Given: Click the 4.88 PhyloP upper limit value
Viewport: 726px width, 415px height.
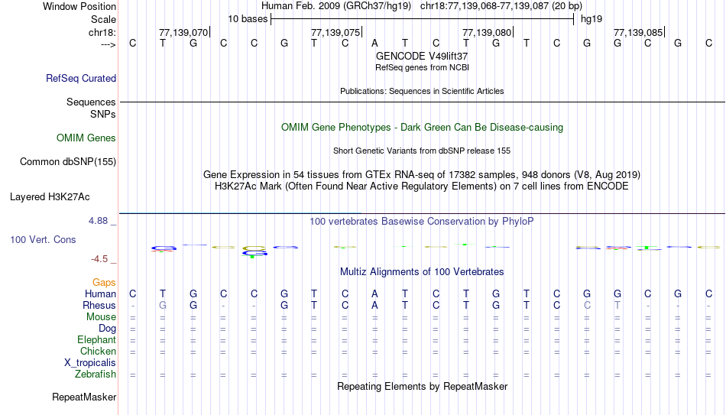Looking at the screenshot, I should point(98,221).
